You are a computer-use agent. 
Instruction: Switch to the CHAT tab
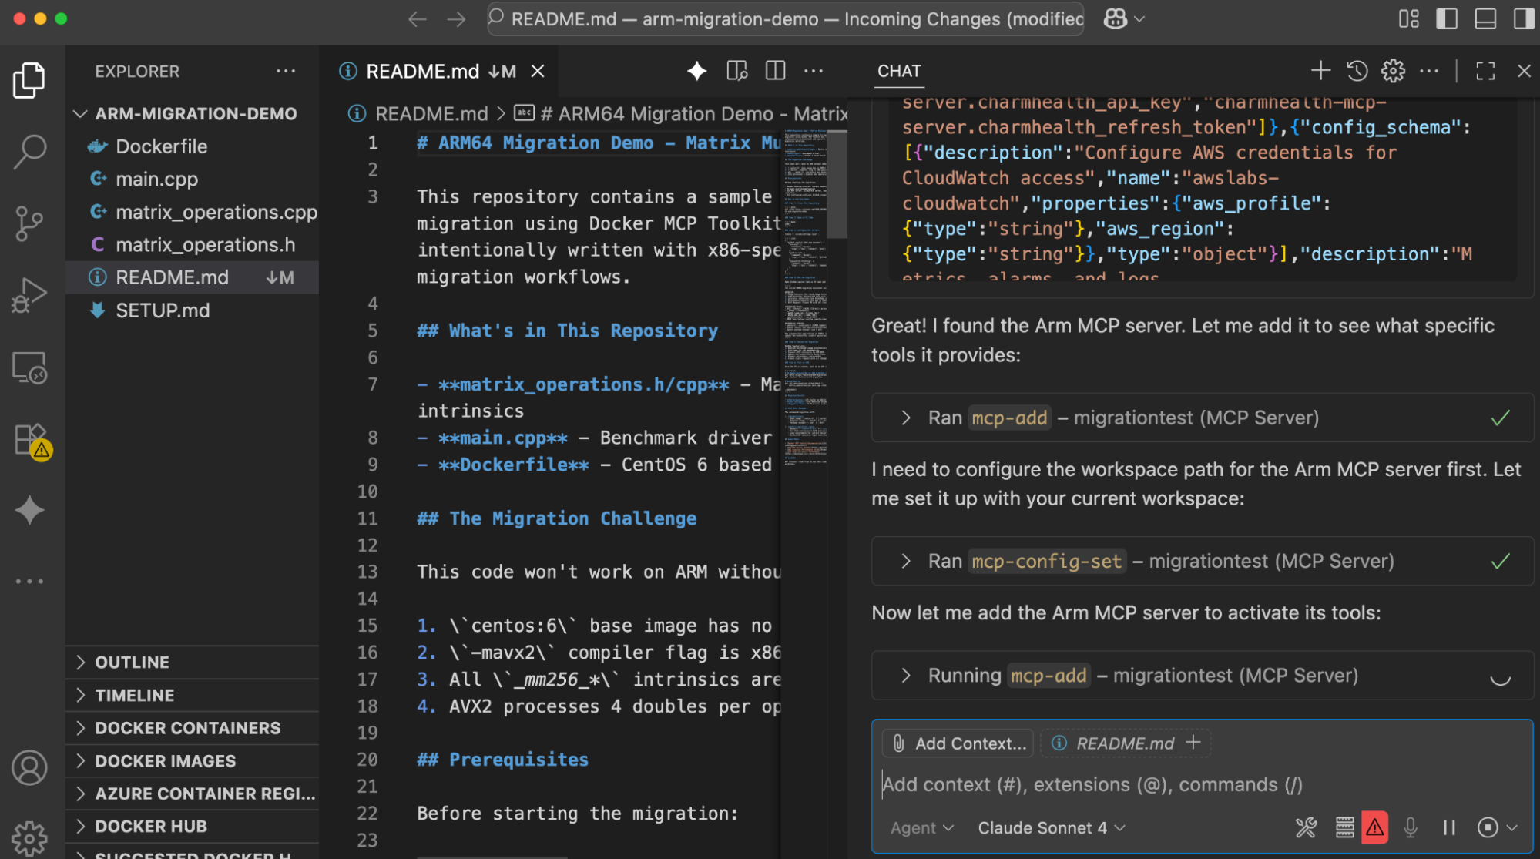898,71
